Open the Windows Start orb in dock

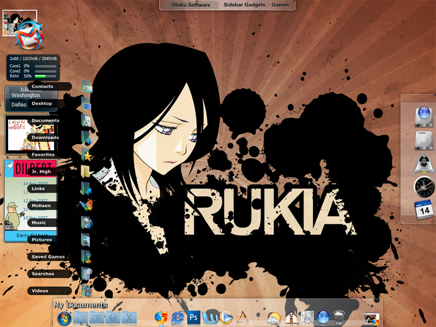(x=64, y=318)
